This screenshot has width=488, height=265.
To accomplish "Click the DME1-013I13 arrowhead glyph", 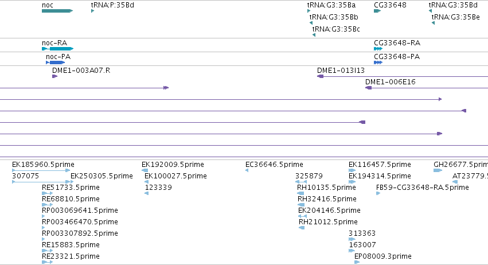I will (x=320, y=76).
